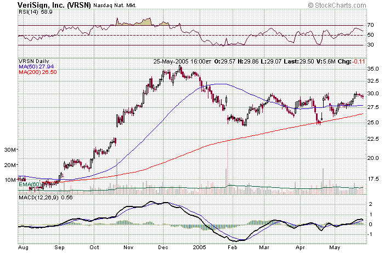The height and width of the screenshot is (253, 384).
Task: Click the 35.0 price axis label
Action: tap(373, 69)
